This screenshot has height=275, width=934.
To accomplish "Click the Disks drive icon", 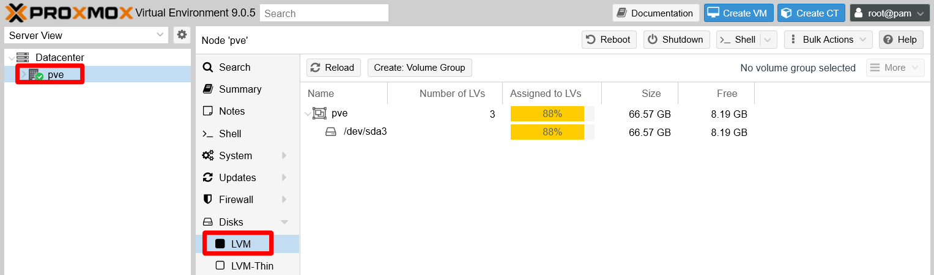I will tap(208, 222).
